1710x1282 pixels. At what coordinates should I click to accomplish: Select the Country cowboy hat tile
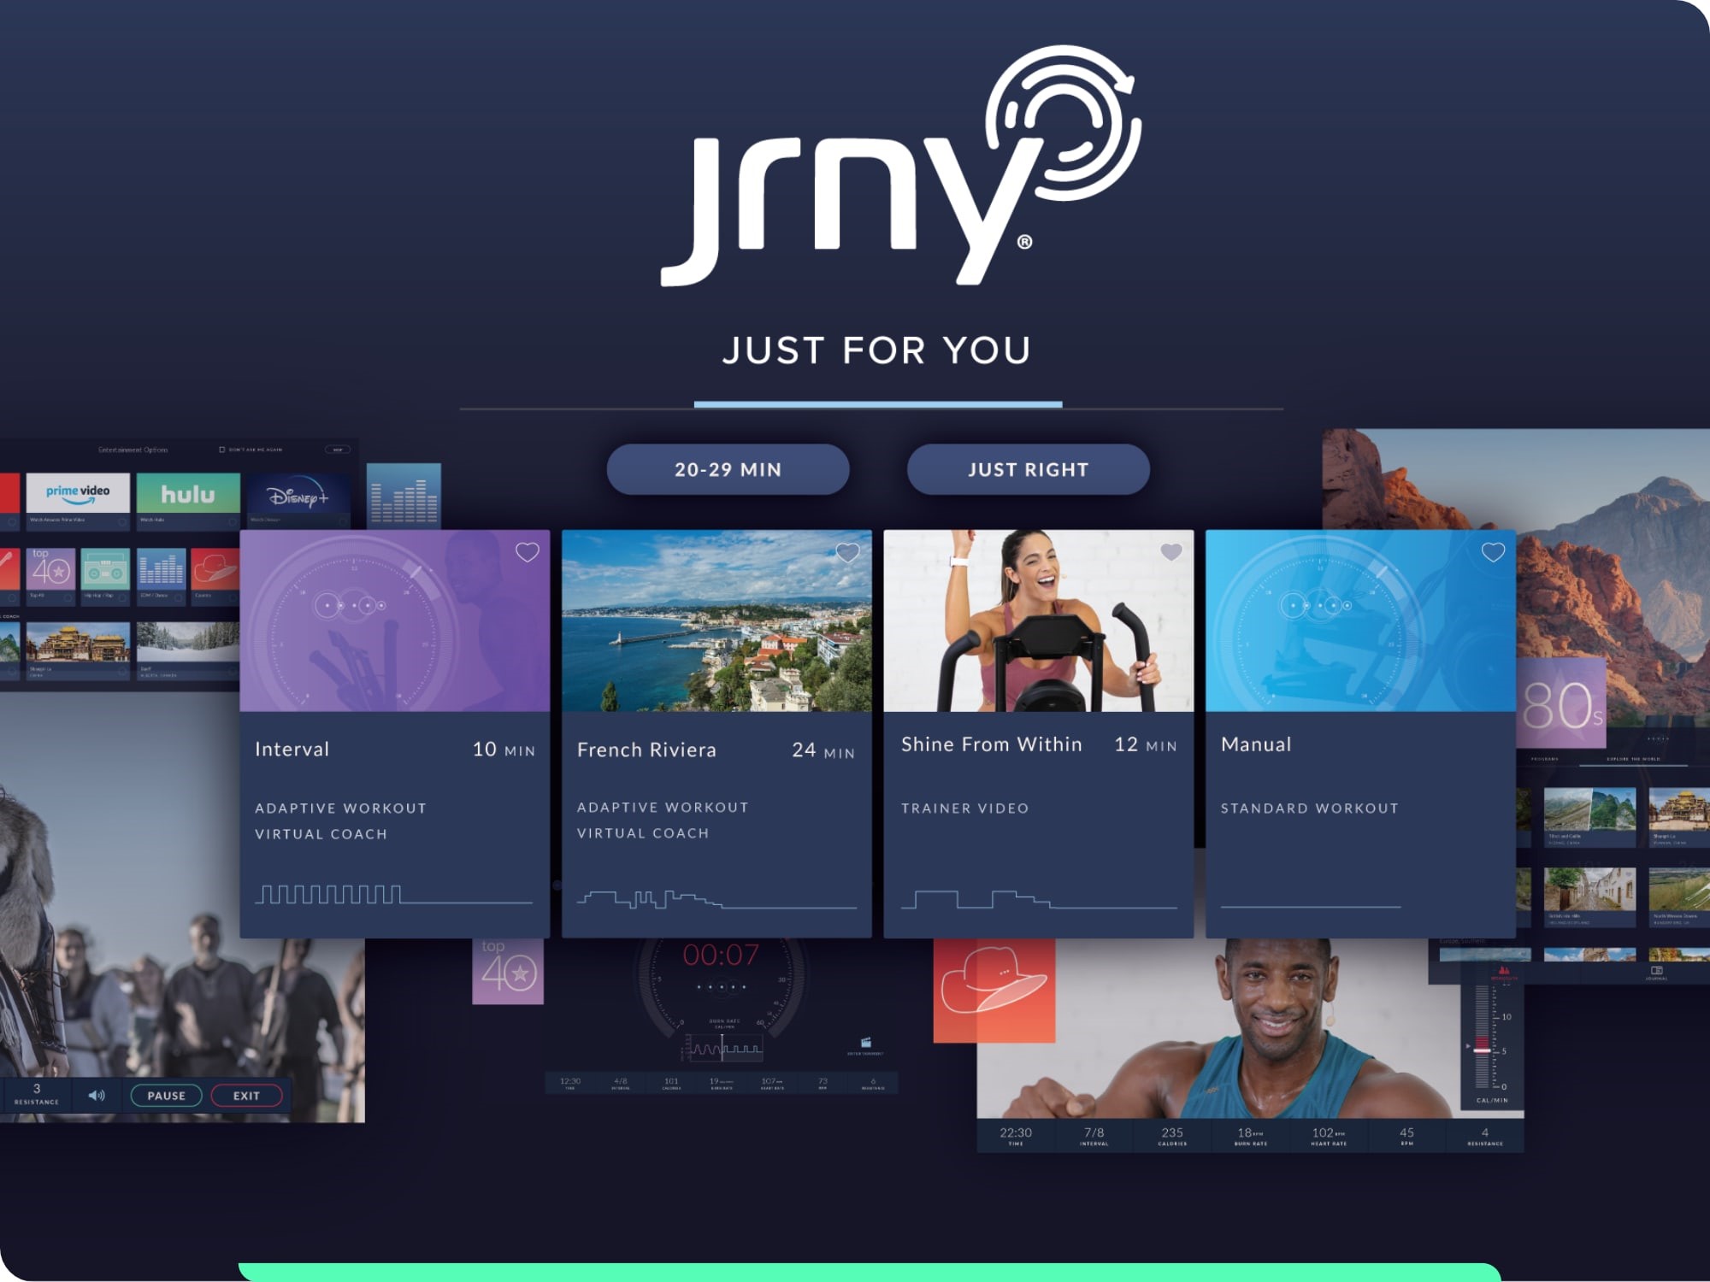click(x=214, y=569)
